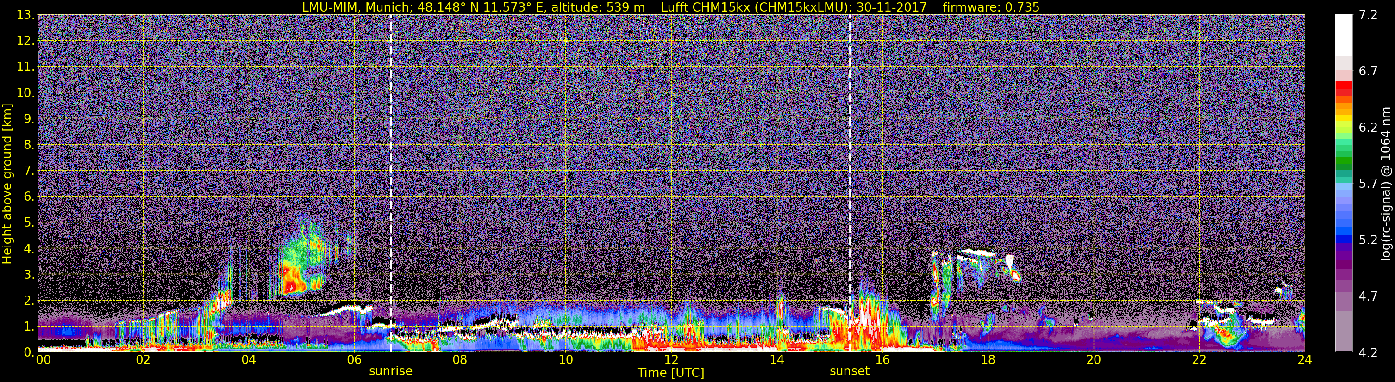Click the height axis tick label 1.
The image size is (1395, 382).
tap(29, 327)
